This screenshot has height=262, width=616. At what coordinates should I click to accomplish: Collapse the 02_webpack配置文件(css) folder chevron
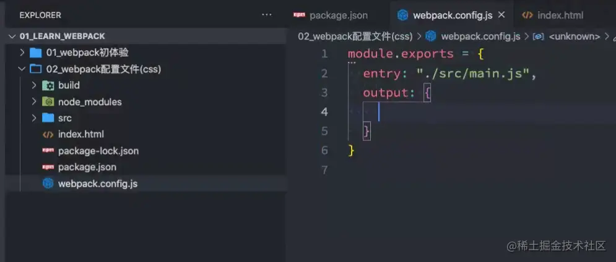[22, 69]
